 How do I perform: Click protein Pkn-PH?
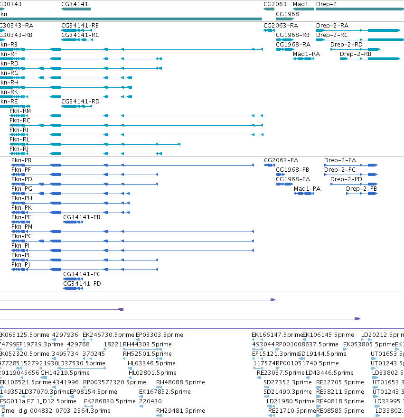[22, 198]
